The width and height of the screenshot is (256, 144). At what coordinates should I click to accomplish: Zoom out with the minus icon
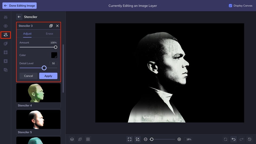145,139
